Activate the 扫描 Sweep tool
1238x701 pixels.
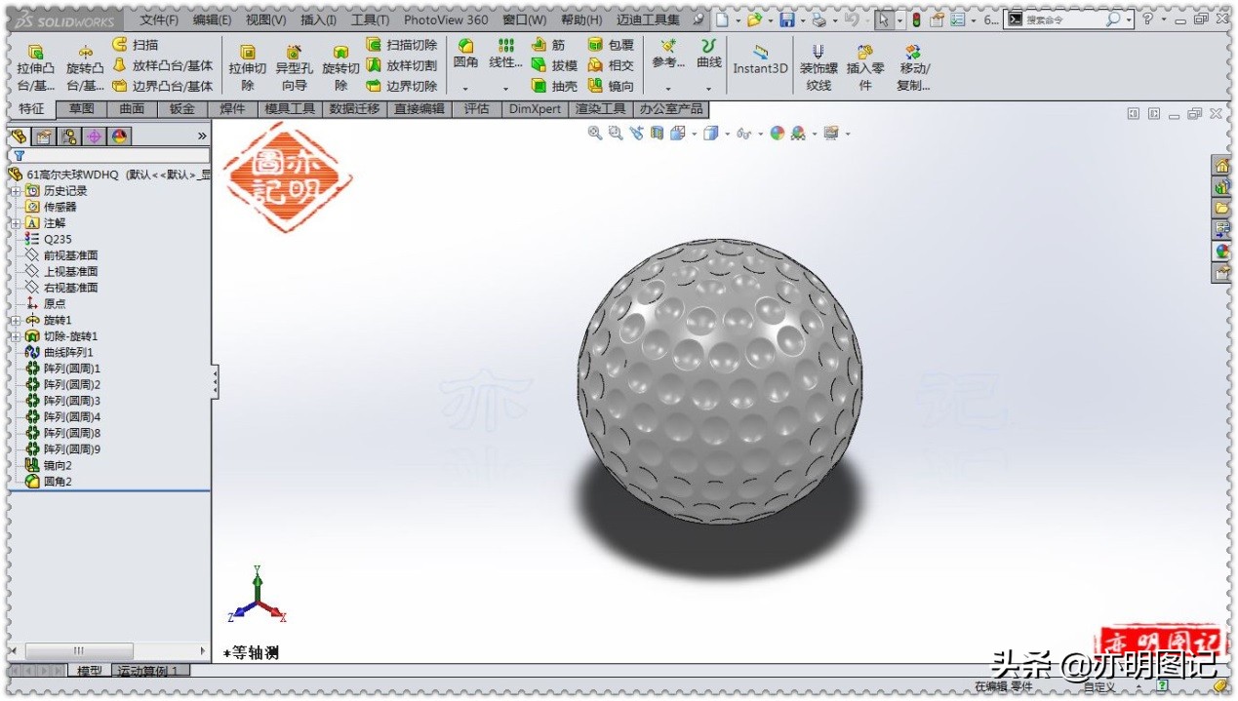tap(144, 44)
